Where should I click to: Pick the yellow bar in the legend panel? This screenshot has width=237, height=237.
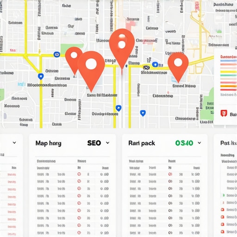click(229, 72)
